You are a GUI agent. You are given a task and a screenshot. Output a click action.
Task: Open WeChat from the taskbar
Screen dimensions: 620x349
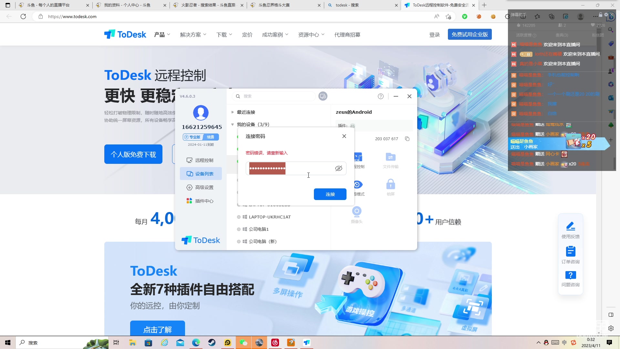click(x=243, y=343)
